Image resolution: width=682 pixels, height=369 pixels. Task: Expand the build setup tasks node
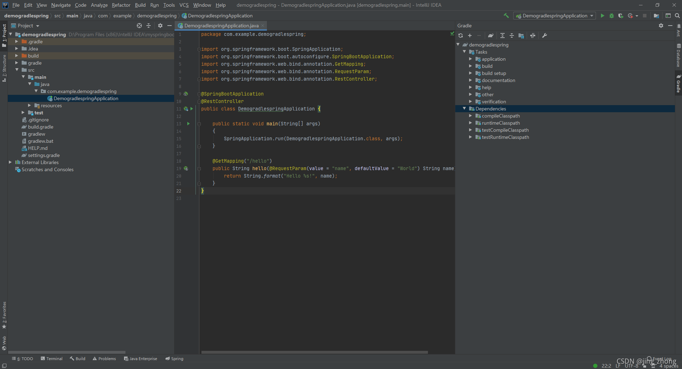tap(471, 73)
